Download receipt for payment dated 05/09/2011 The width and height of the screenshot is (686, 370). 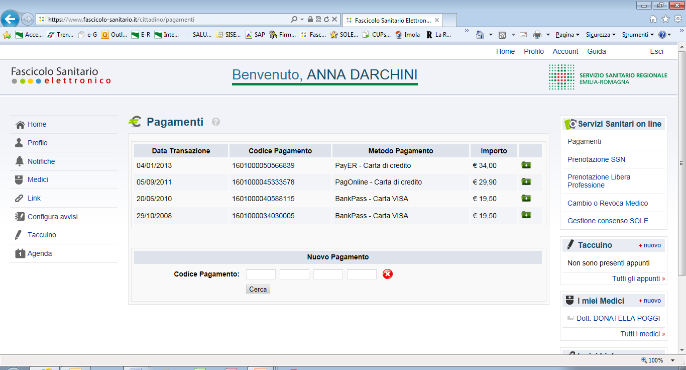click(x=526, y=181)
